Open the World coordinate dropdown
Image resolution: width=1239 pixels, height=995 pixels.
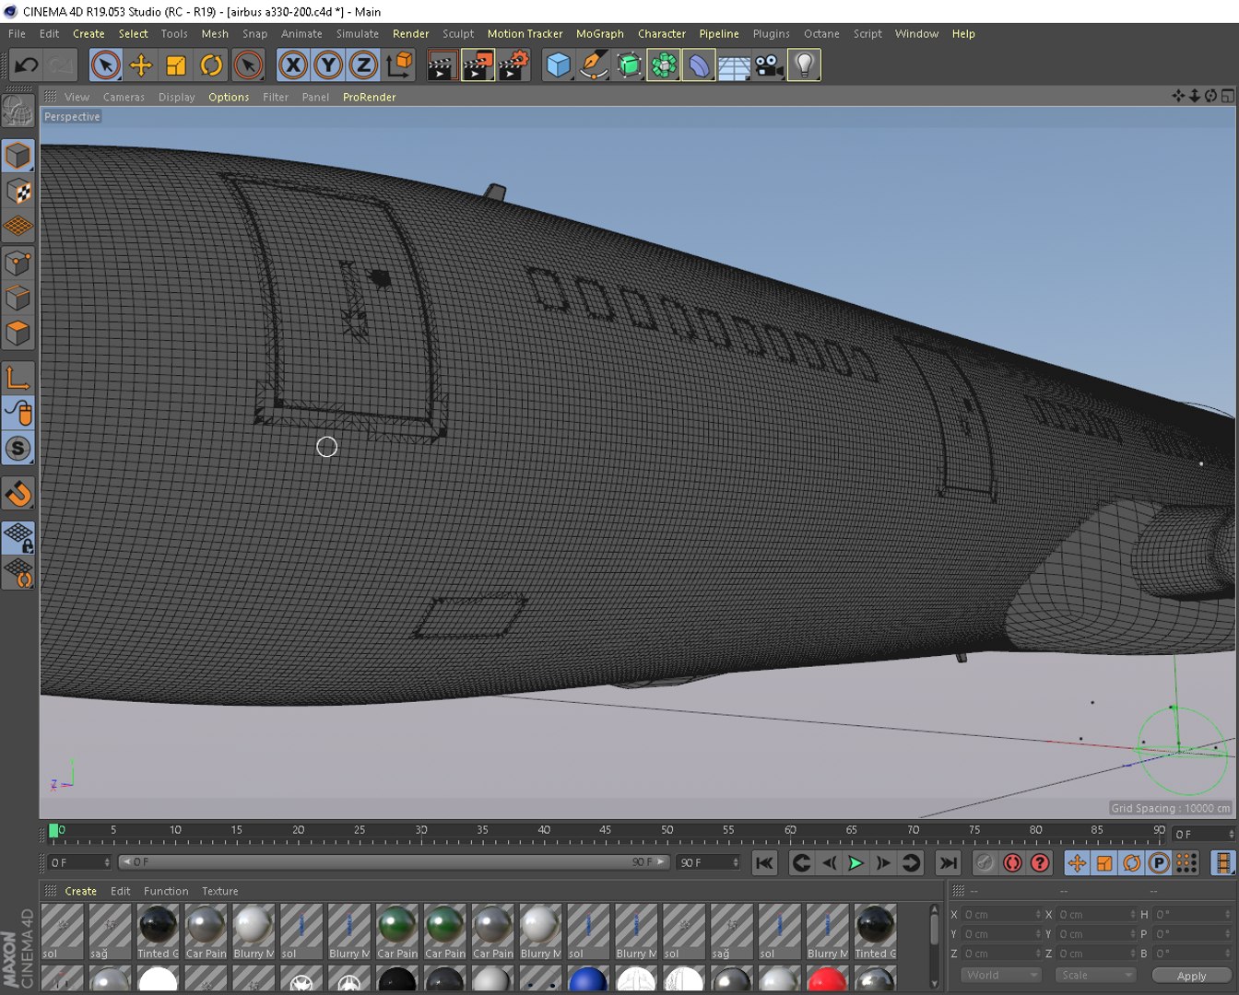[x=1001, y=975]
